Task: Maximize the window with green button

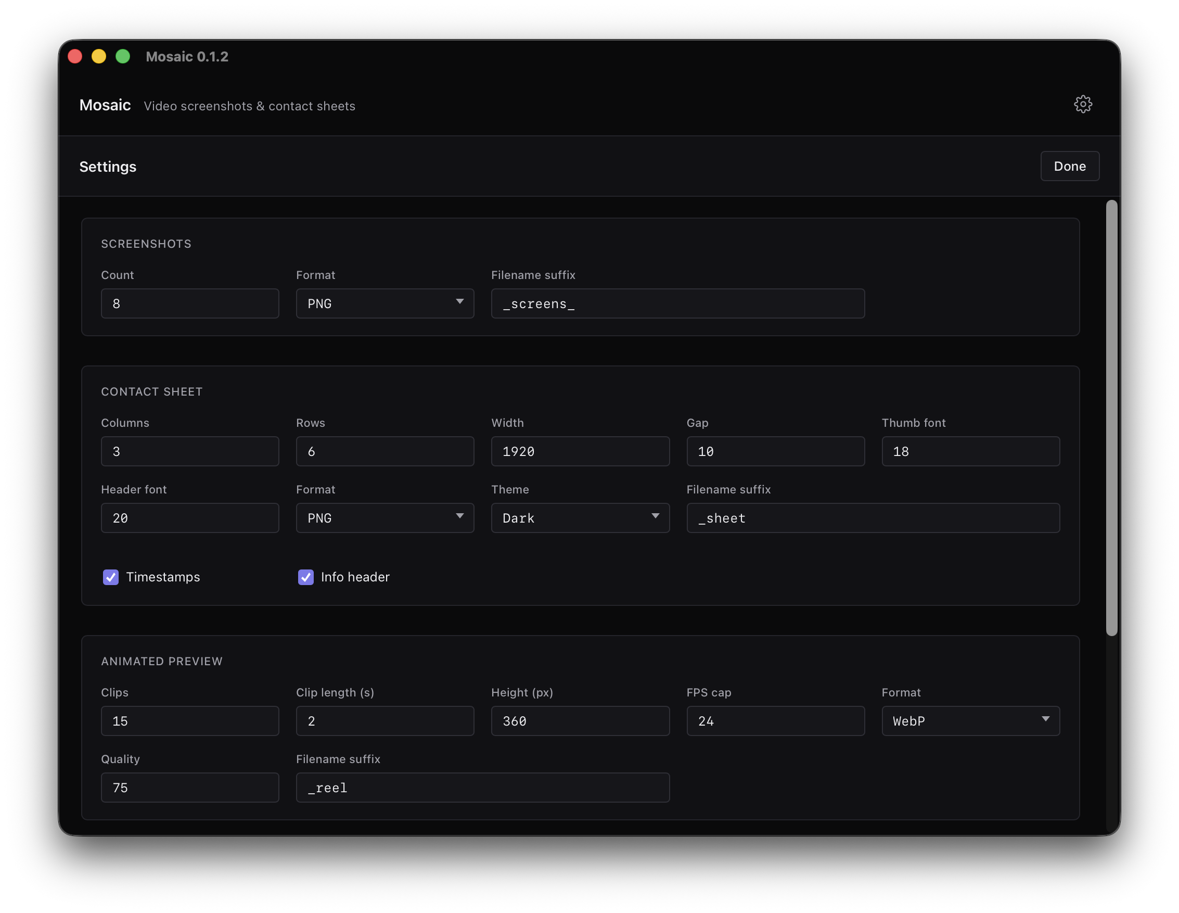Action: tap(123, 56)
